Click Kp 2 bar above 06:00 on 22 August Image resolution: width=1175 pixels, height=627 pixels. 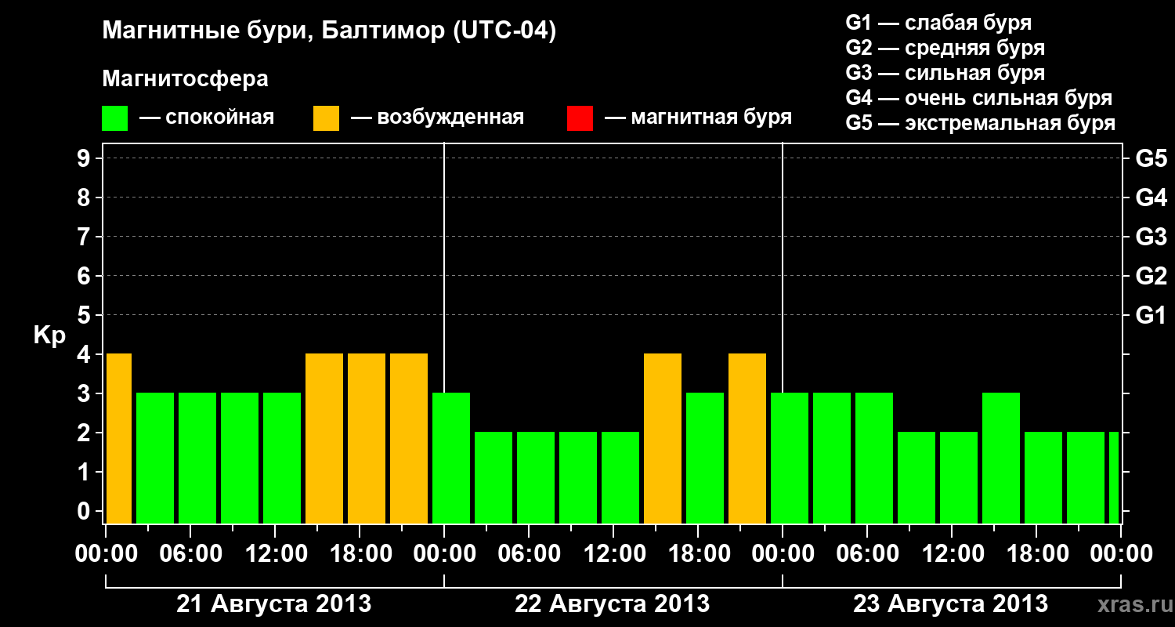[536, 478]
